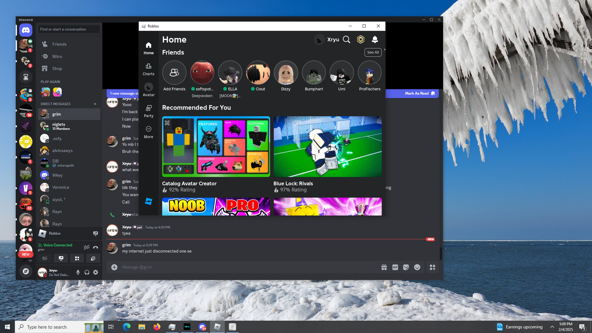Click the Robux hexagon icon
The width and height of the screenshot is (592, 333).
coord(360,39)
